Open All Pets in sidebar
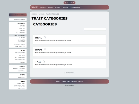The image size is (139, 104). point(23,62)
